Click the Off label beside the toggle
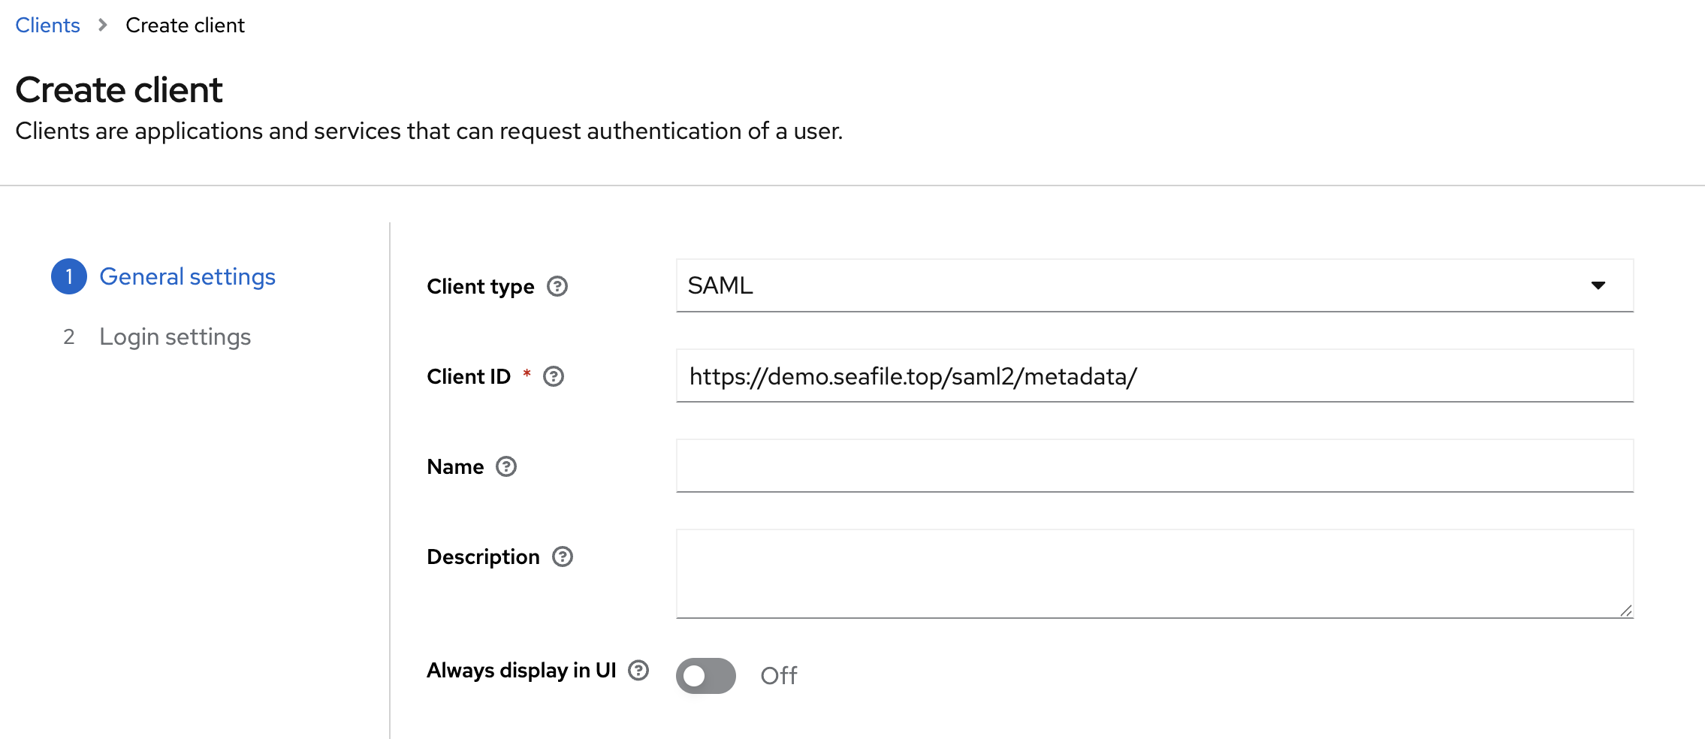This screenshot has width=1705, height=739. click(778, 675)
